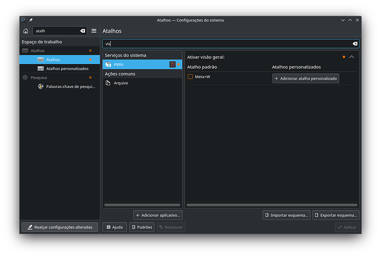The image size is (381, 257).
Task: Go to the settings home icon
Action: pos(26,31)
